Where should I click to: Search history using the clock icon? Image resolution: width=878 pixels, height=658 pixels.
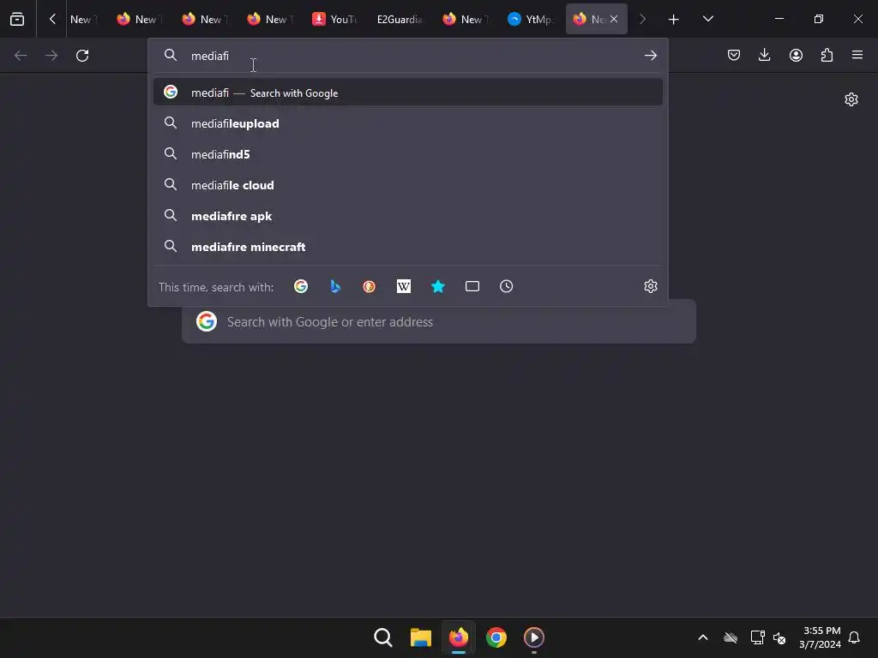tap(506, 286)
